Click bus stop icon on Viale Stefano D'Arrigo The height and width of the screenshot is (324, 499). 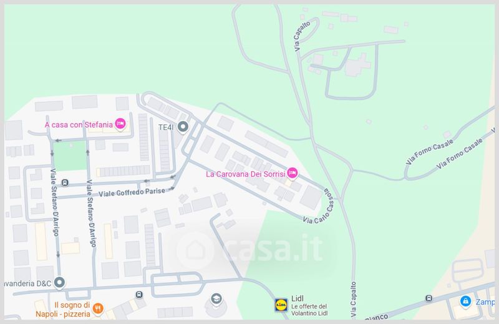pyautogui.click(x=65, y=183)
